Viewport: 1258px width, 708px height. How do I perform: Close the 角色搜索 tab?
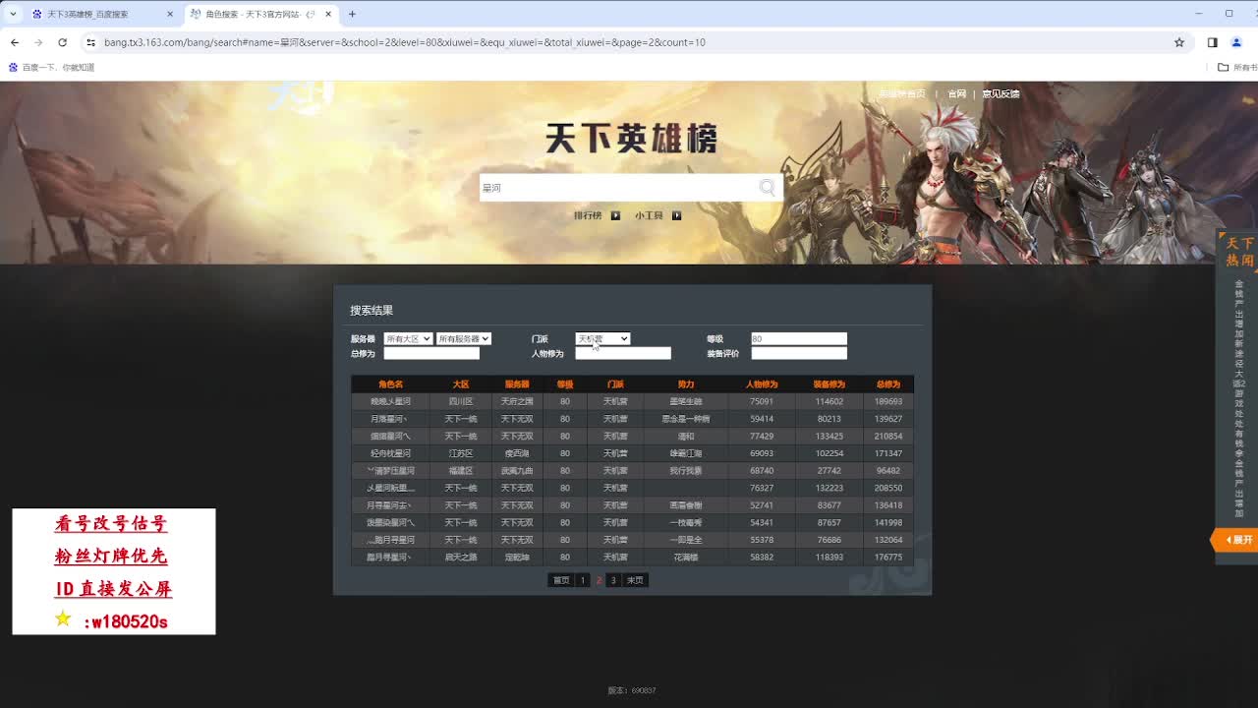[x=328, y=14]
